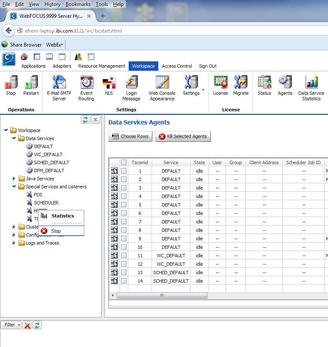Close the Workspace tree panel
The height and width of the screenshot is (347, 328).
[96, 119]
